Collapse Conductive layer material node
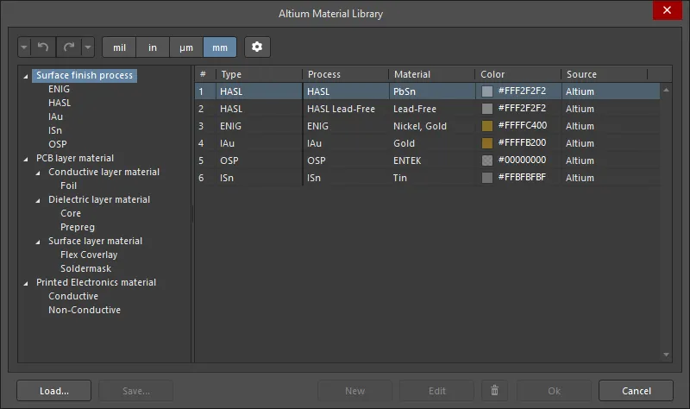 coord(38,173)
